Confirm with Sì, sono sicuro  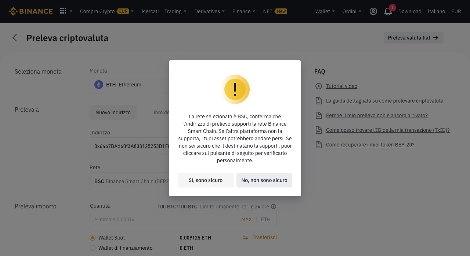point(206,180)
